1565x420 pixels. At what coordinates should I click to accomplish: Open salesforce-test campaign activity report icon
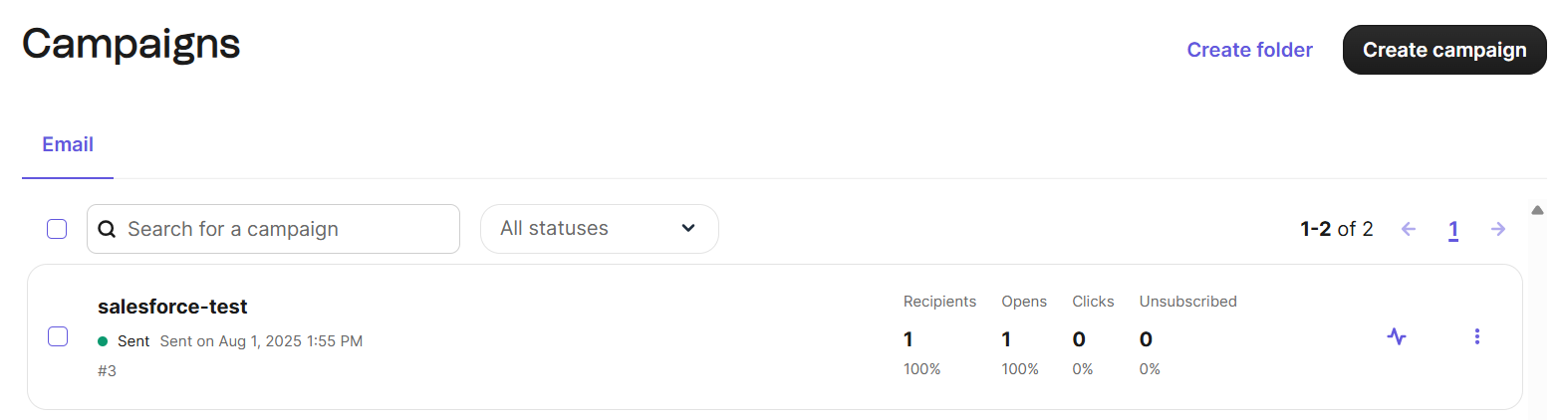coord(1397,336)
